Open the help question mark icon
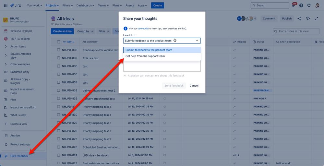 tap(301, 6)
